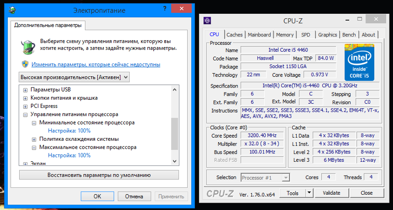Screen dimensions: 393x210
Task: Click the Tools button in CPU-Z
Action: [x=292, y=193]
